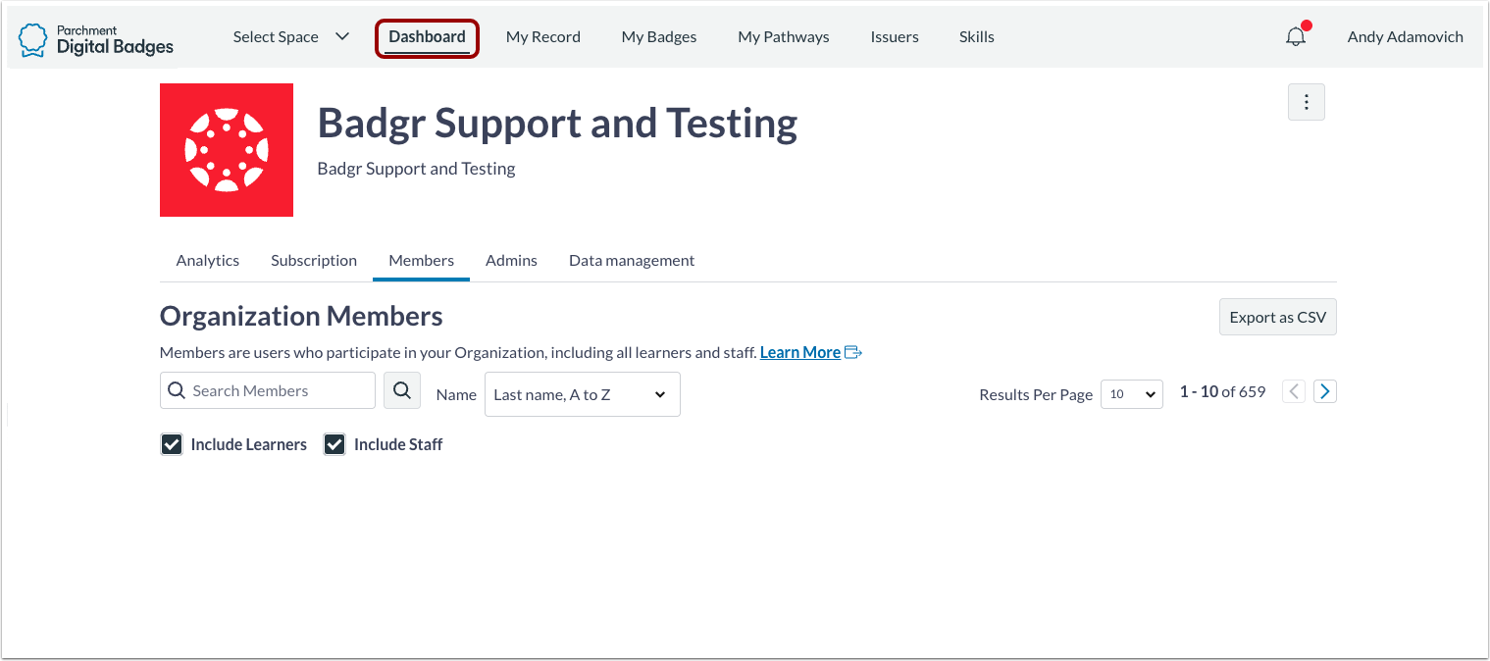The height and width of the screenshot is (661, 1490).
Task: Open the three-dot organization options menu
Action: (x=1306, y=102)
